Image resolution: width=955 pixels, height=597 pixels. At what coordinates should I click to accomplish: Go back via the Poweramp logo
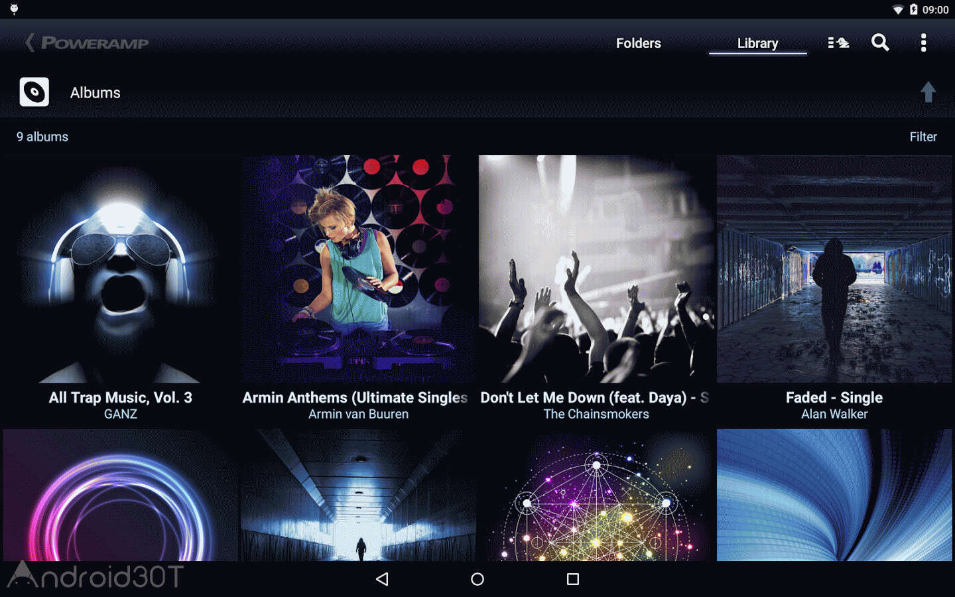point(87,43)
